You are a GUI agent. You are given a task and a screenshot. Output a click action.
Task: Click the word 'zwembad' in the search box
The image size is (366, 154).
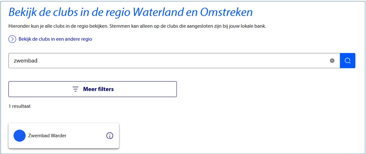[25, 61]
